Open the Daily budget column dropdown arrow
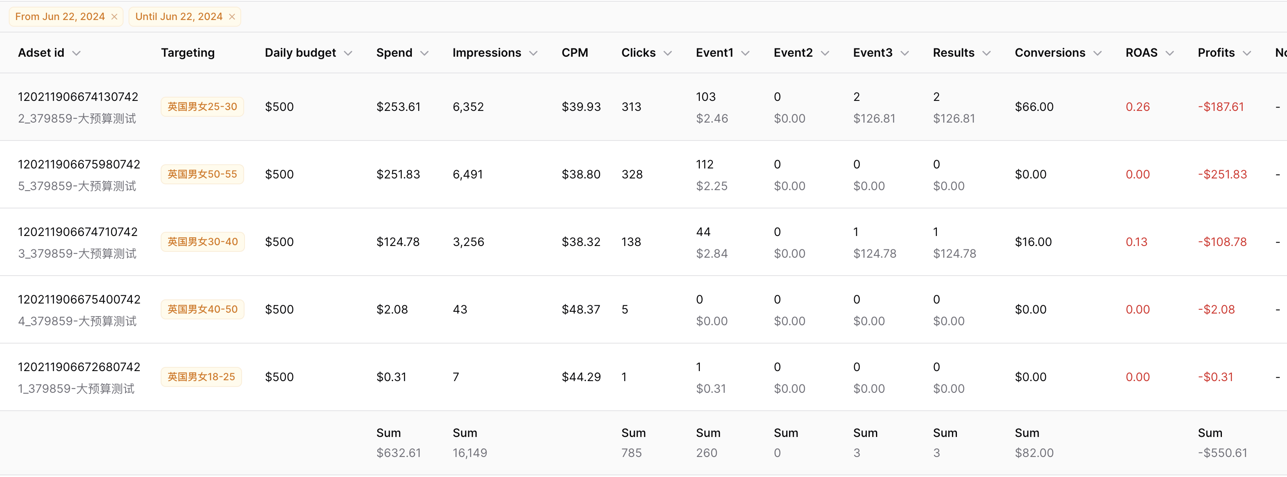 (348, 53)
